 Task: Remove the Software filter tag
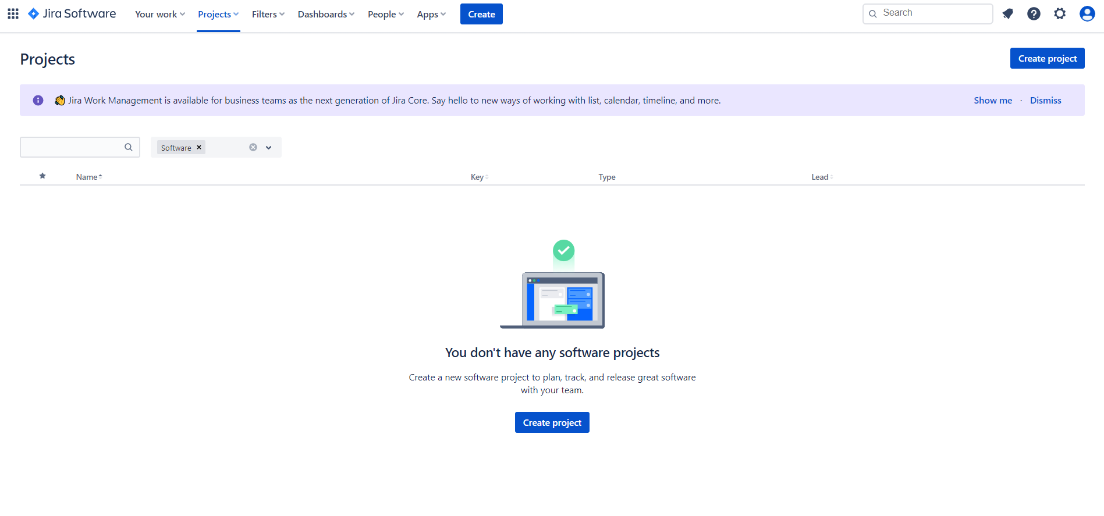[199, 147]
